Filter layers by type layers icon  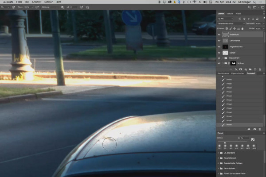pyautogui.click(x=249, y=19)
